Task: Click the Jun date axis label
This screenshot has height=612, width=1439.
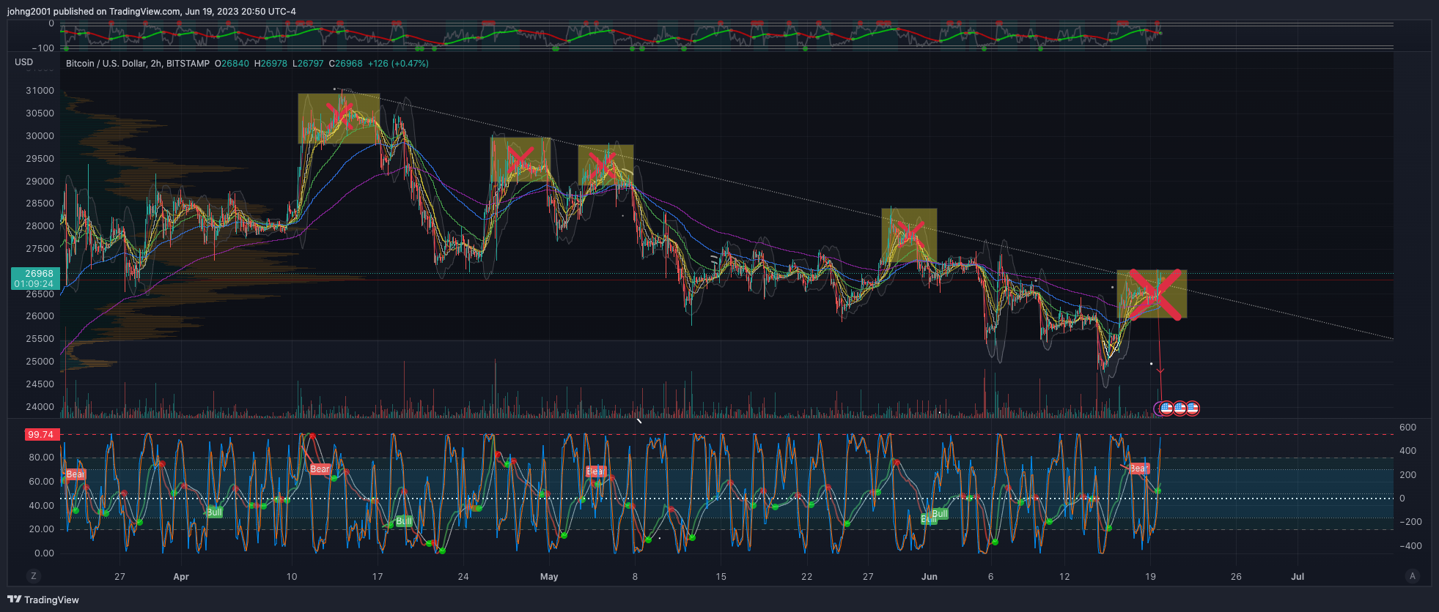Action: 930,577
